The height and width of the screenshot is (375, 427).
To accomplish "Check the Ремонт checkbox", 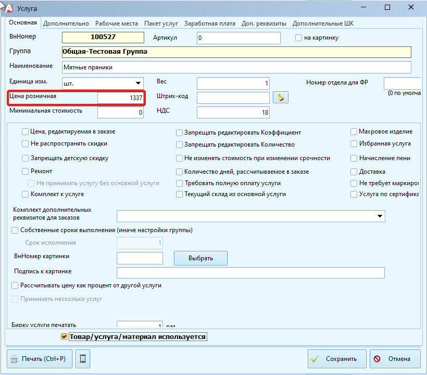I will 25,171.
